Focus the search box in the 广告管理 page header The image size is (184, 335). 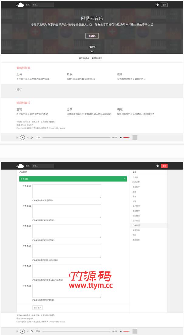click(43, 166)
